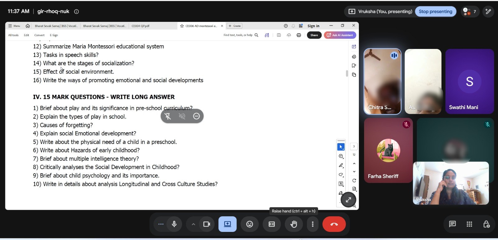Open the emoji reactions button
The image size is (498, 240).
point(250,224)
